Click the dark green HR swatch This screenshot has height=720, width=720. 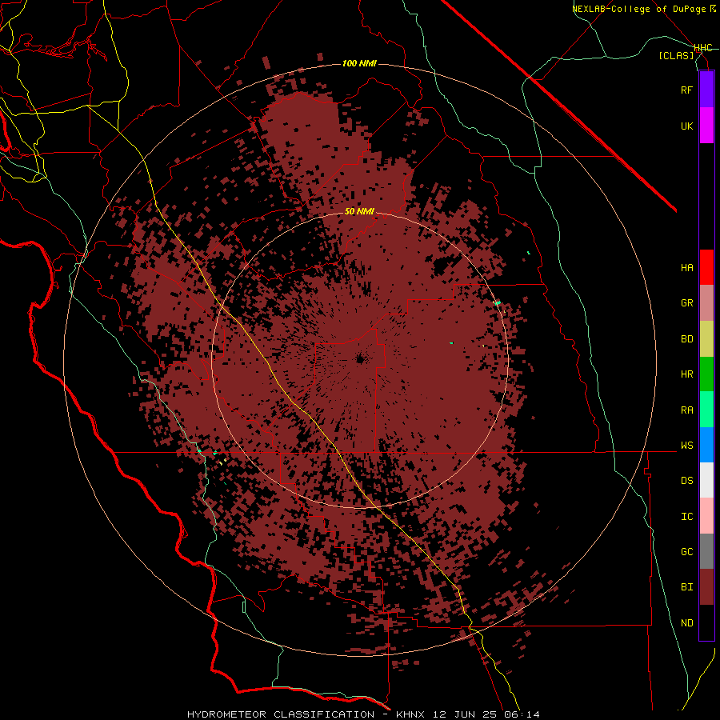pos(706,374)
